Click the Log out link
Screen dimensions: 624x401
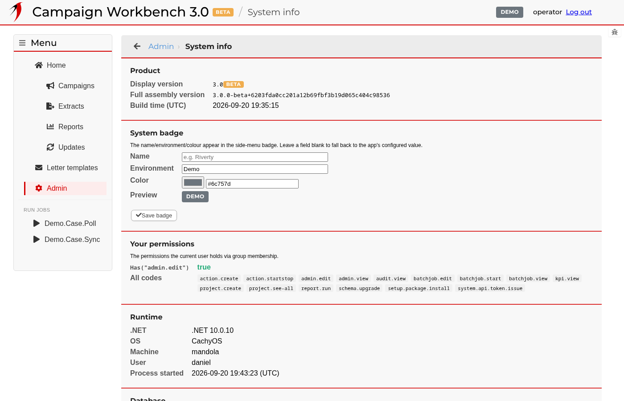pyautogui.click(x=579, y=12)
